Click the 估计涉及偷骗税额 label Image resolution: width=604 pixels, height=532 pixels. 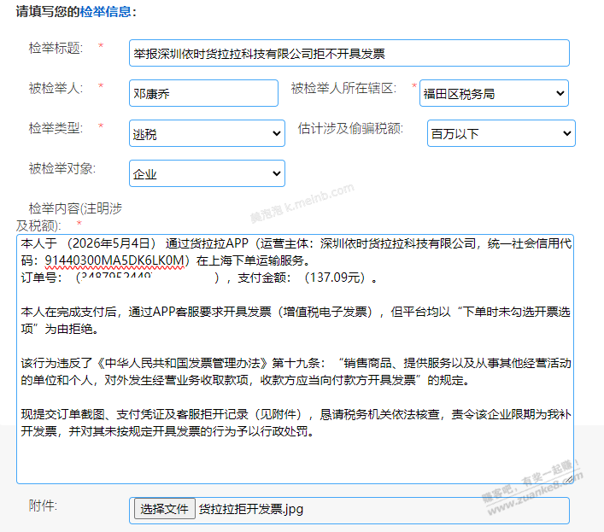tap(350, 128)
